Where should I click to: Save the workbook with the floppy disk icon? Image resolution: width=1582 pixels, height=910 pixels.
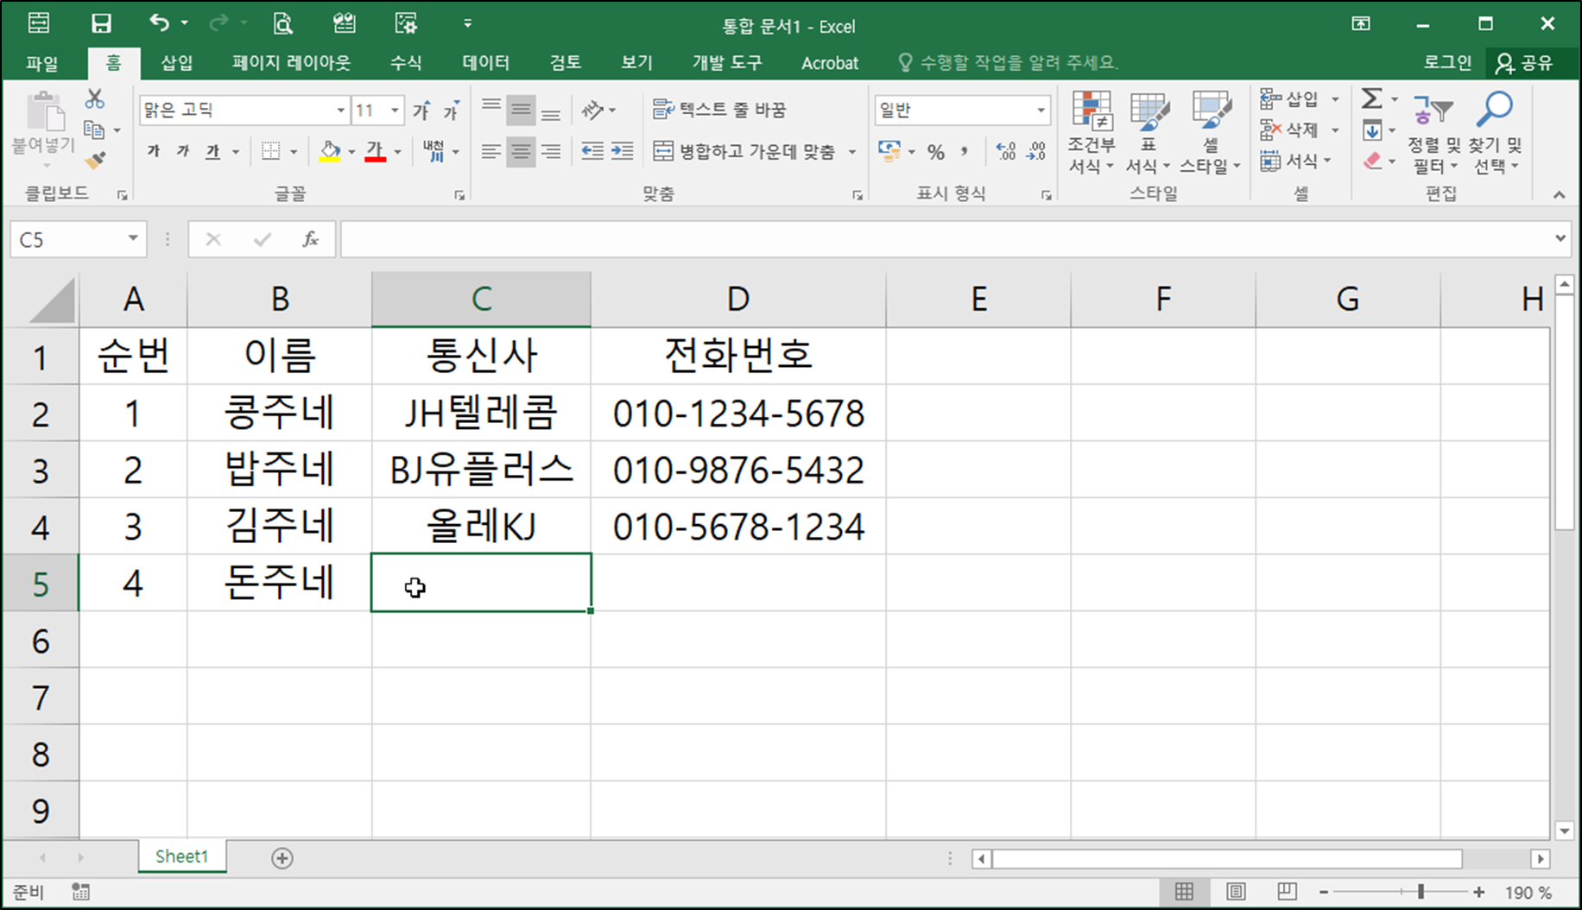[101, 23]
